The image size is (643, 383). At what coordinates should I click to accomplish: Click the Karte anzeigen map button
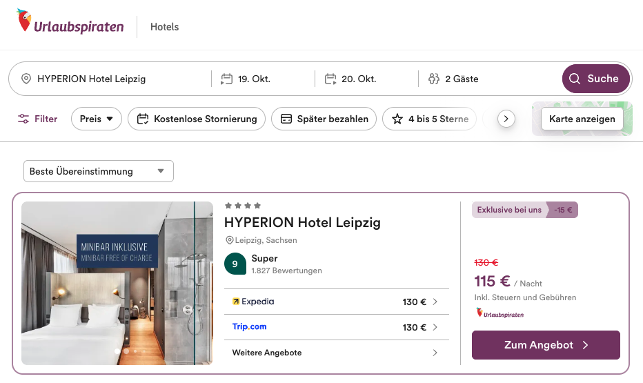(582, 119)
